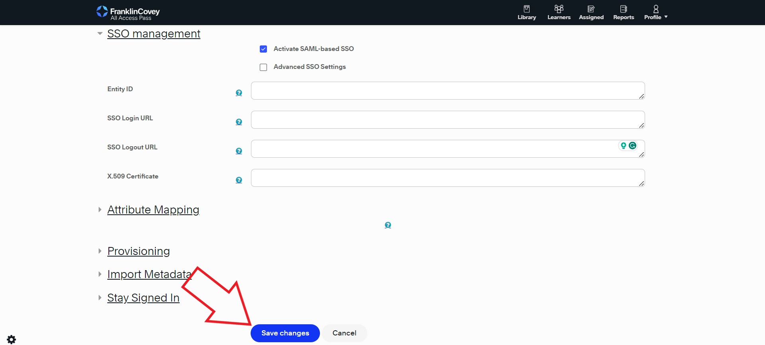
Task: Click the help icon beside Entity ID
Action: (x=239, y=93)
